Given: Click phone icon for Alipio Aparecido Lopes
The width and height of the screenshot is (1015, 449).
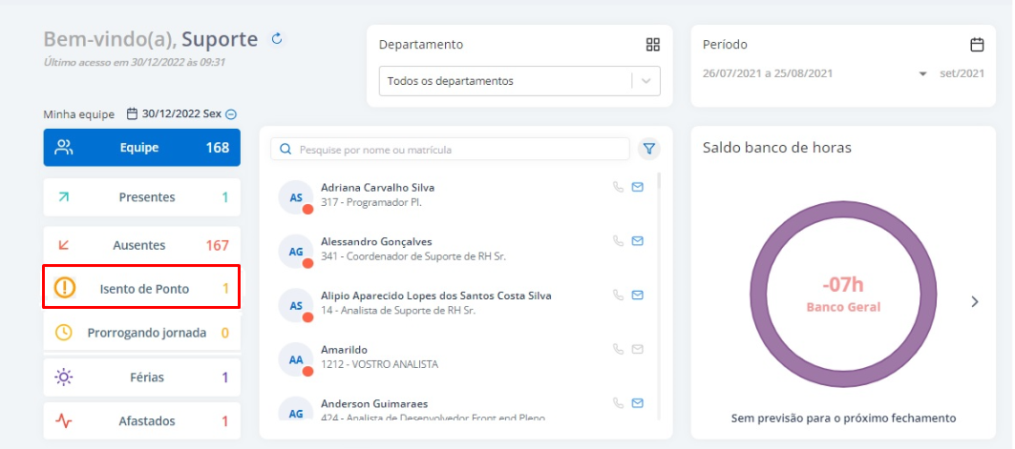Looking at the screenshot, I should click(618, 296).
